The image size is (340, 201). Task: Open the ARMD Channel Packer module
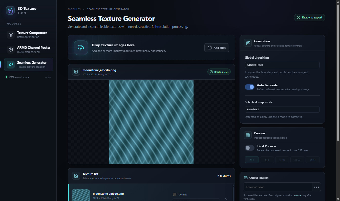coord(29,50)
